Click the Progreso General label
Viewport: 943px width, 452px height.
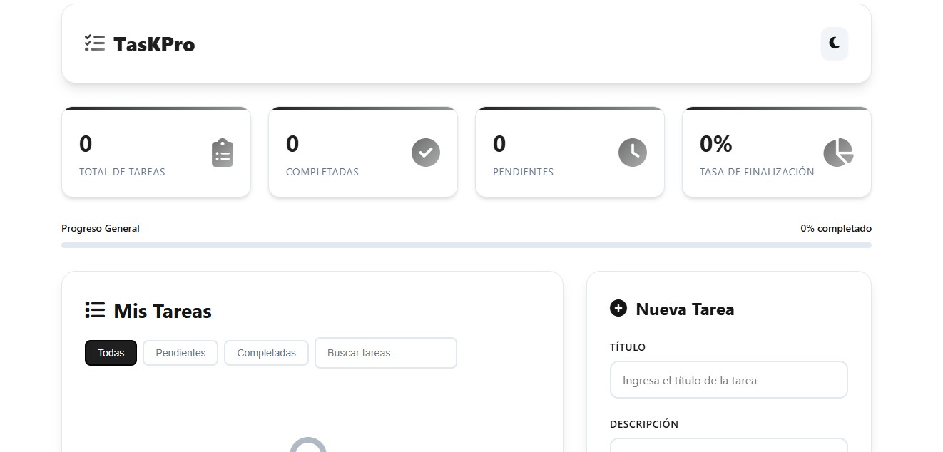(x=101, y=229)
